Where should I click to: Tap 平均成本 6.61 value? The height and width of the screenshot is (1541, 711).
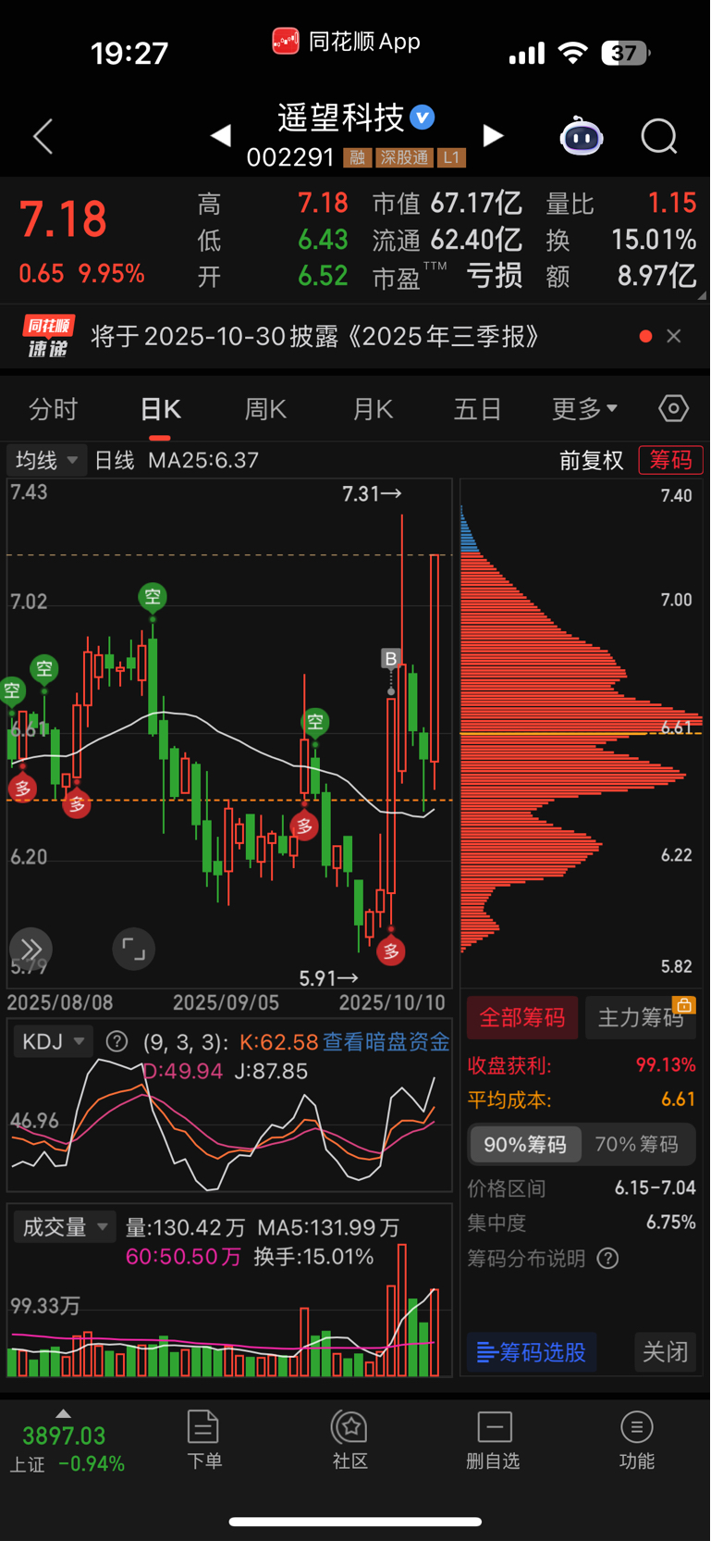click(678, 1100)
